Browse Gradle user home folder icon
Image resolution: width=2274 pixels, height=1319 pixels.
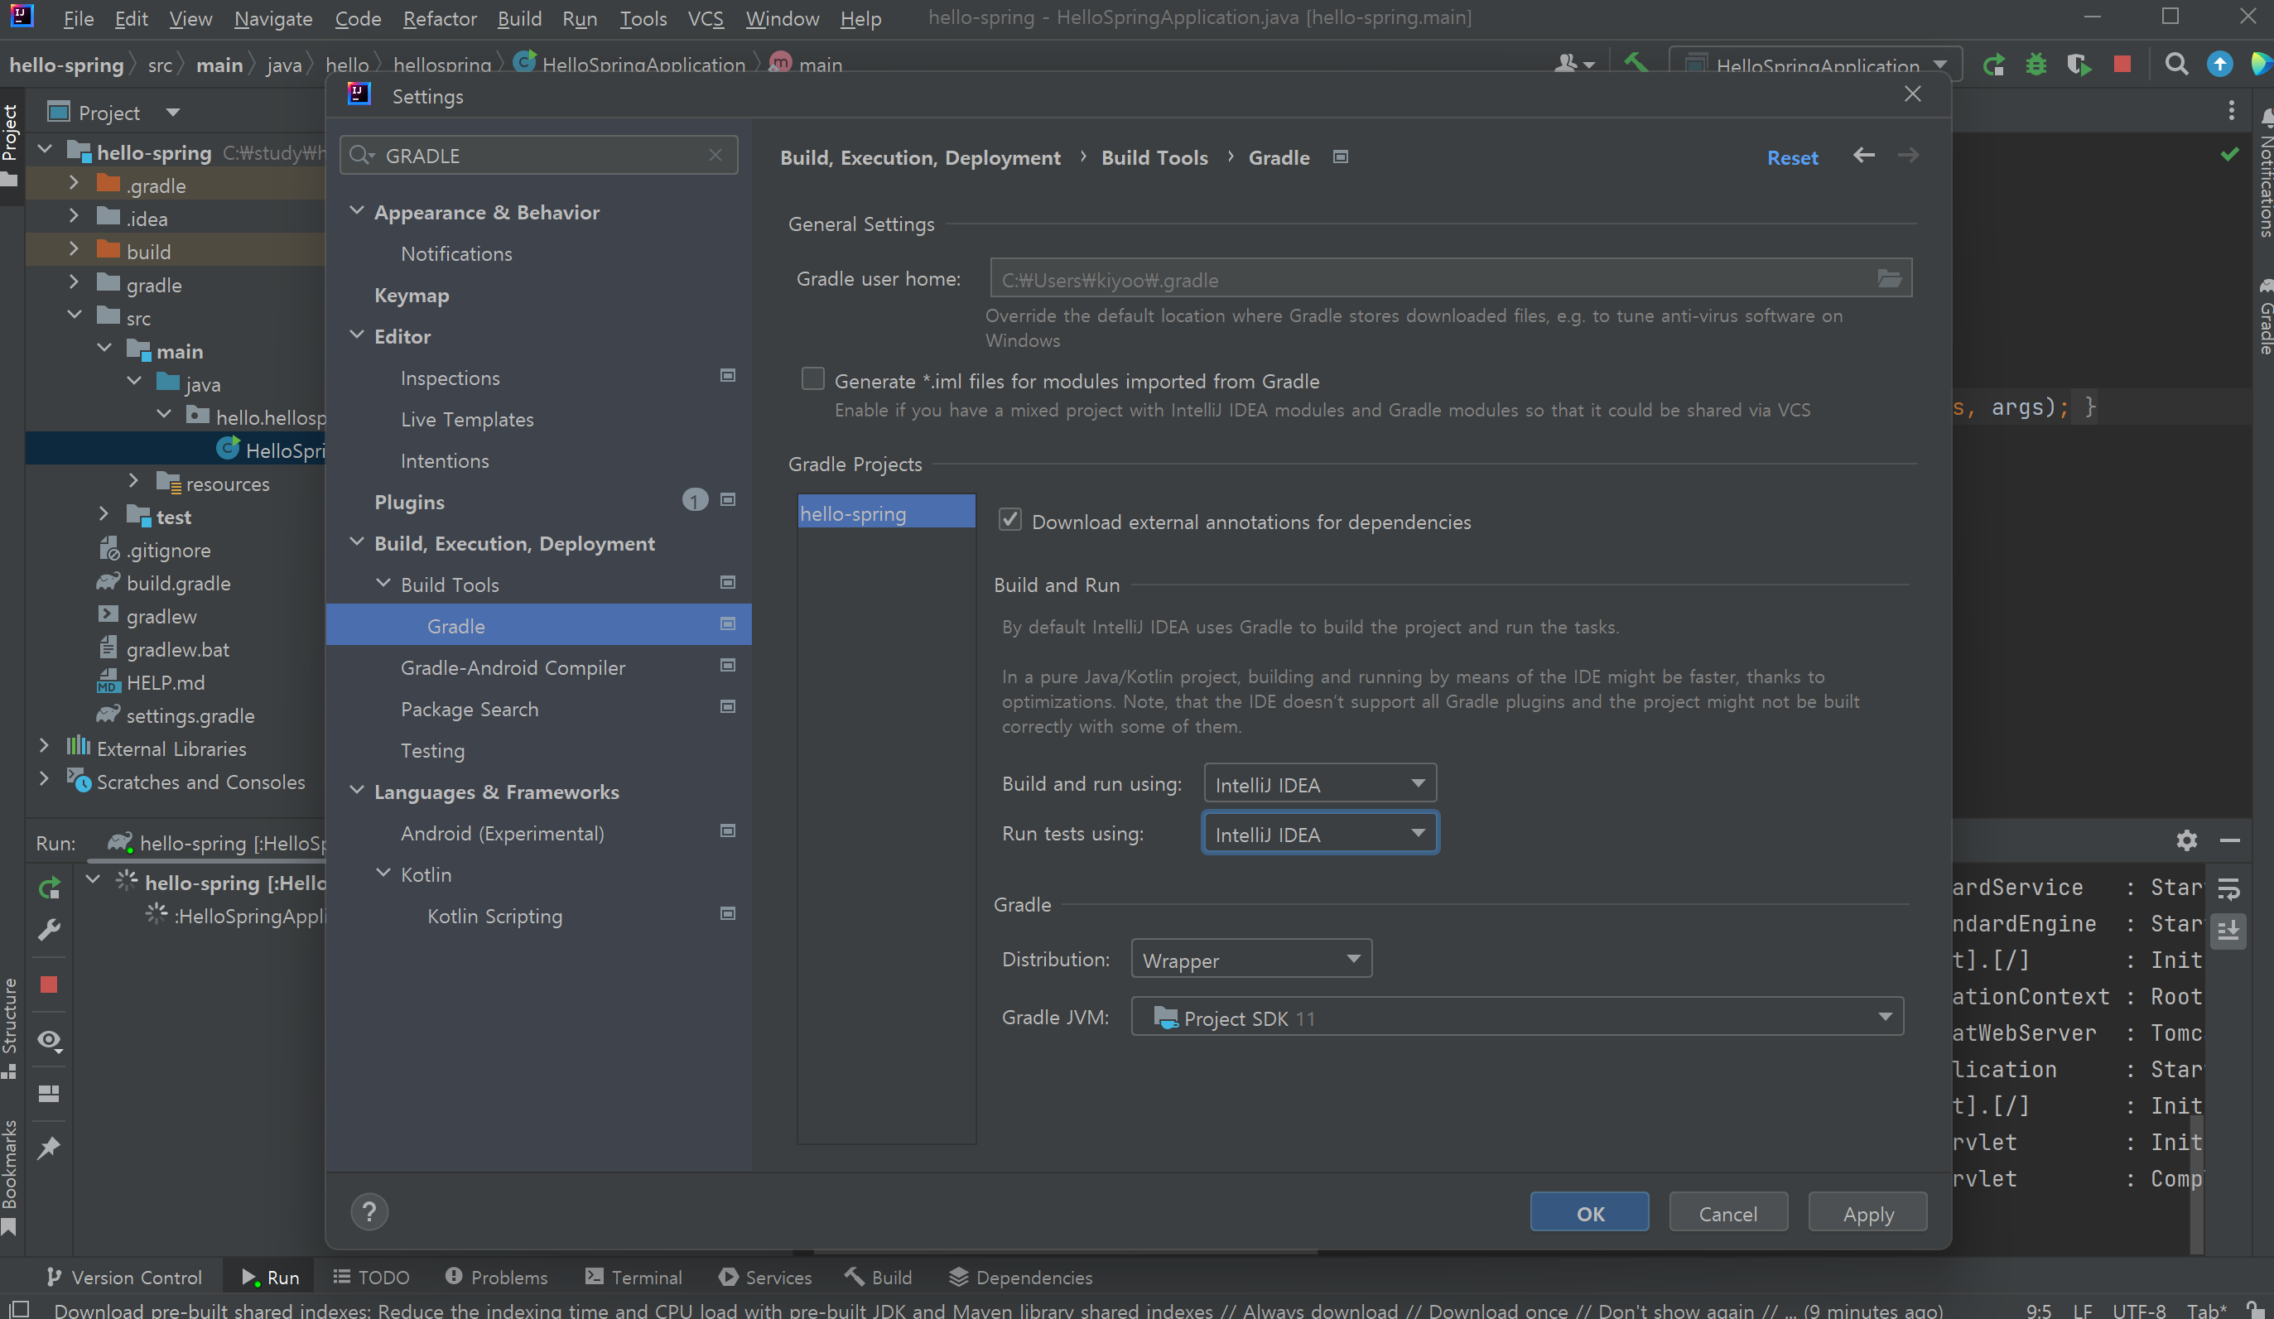coord(1890,279)
